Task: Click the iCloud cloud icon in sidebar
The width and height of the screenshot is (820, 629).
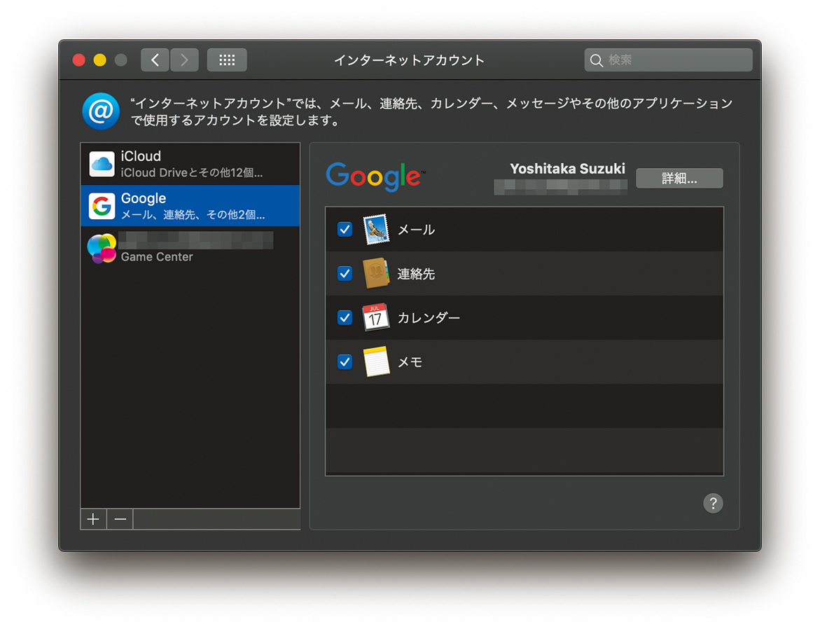Action: click(102, 164)
